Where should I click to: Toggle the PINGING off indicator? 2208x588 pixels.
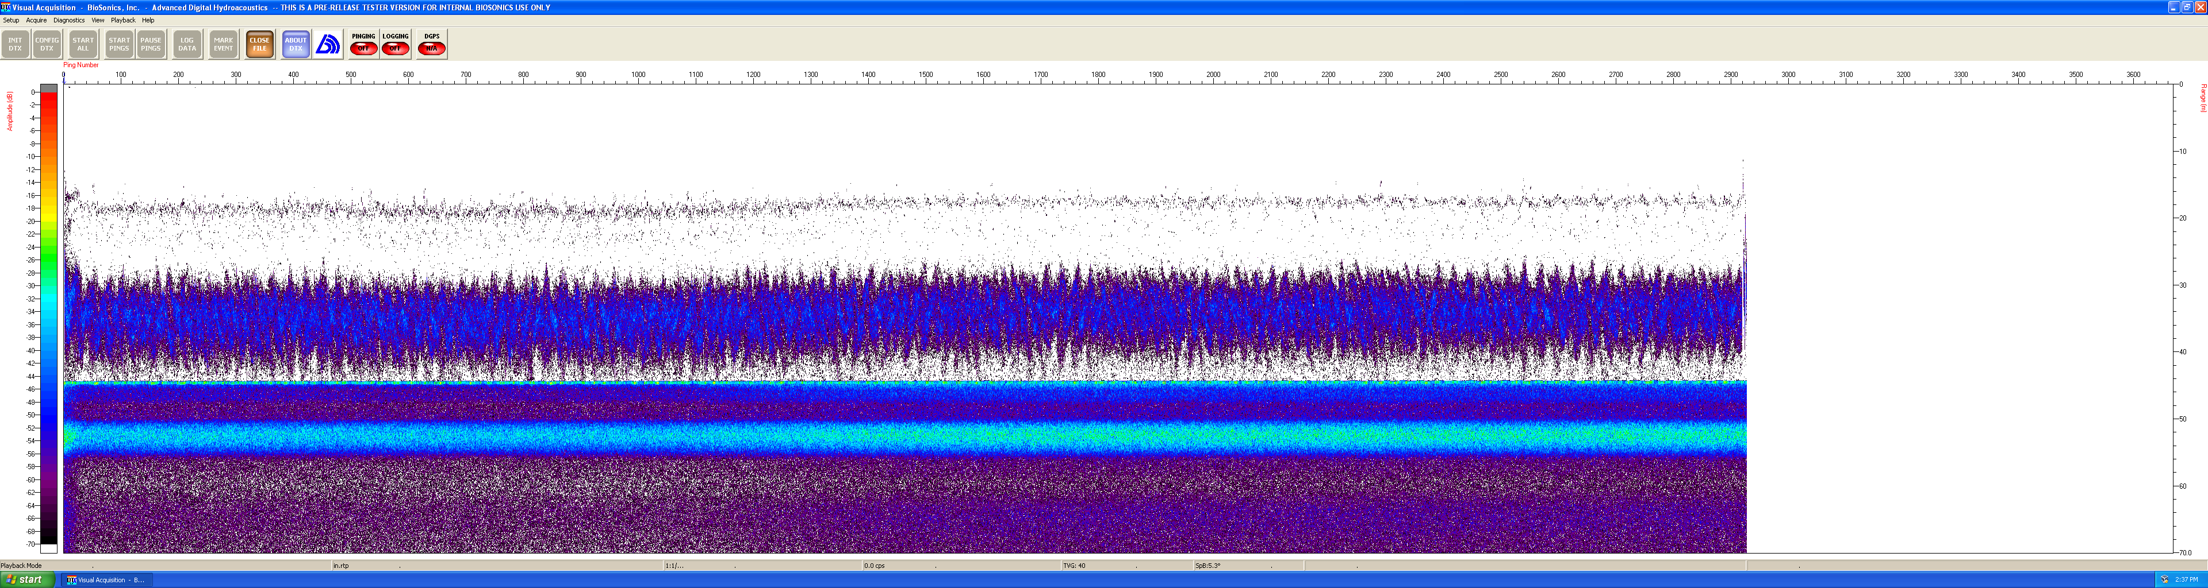[x=363, y=45]
